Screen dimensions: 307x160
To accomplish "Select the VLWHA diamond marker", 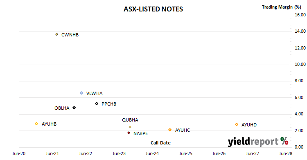I will click(x=81, y=93).
